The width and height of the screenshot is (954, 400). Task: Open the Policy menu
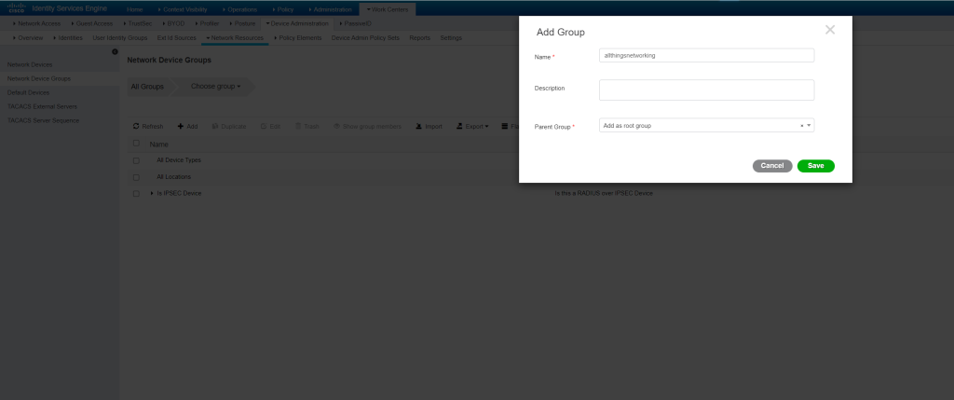click(283, 9)
